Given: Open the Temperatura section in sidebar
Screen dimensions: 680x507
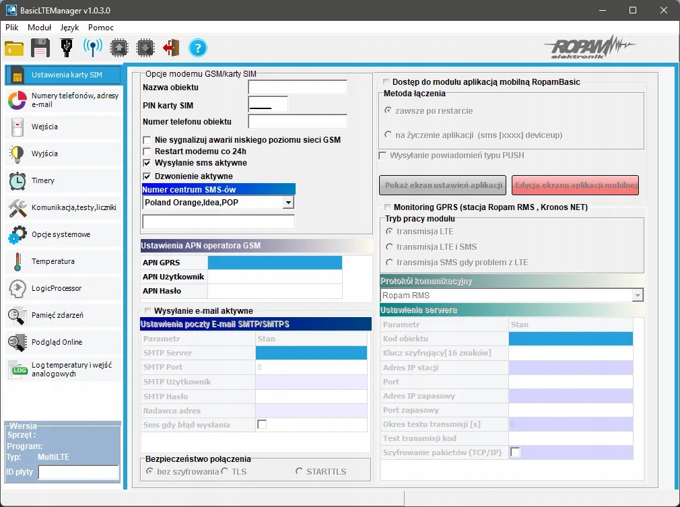Looking at the screenshot, I should pos(53,261).
